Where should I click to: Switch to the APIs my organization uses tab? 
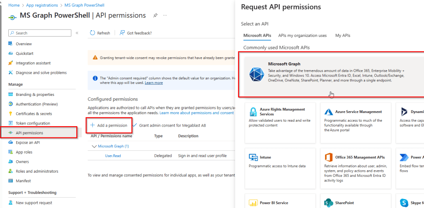click(302, 36)
